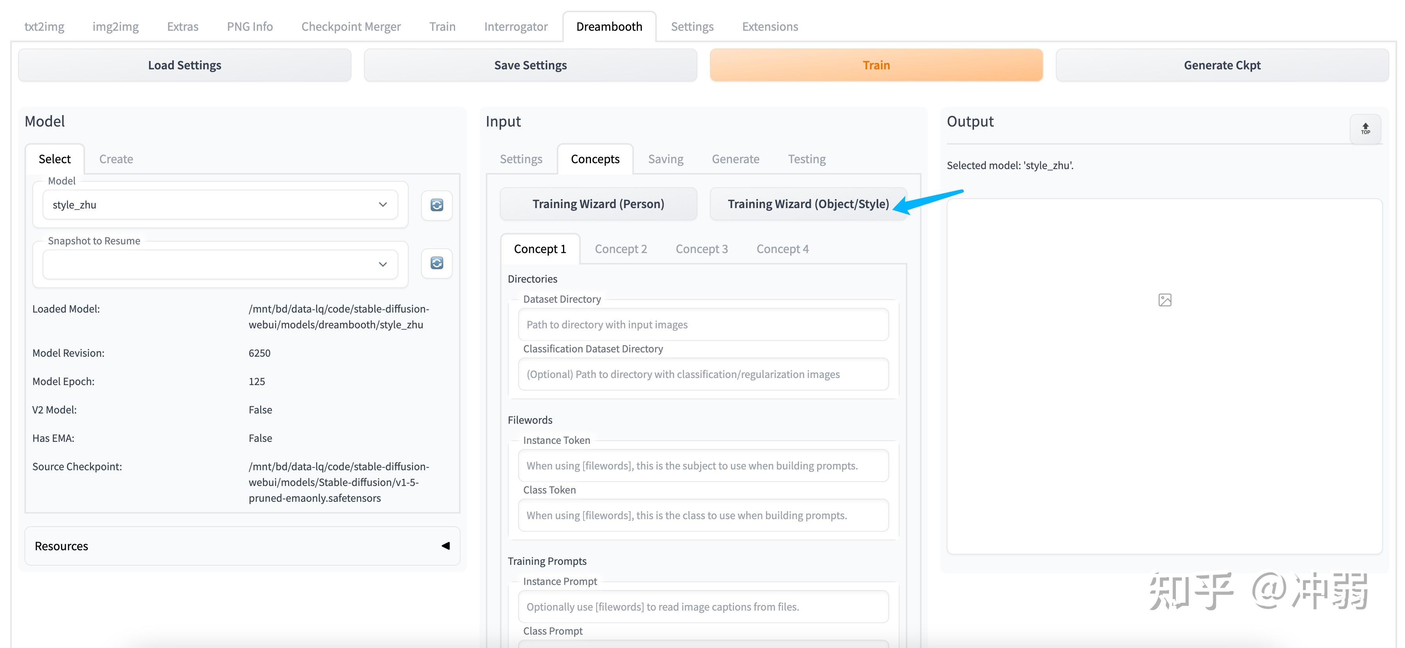Open the Extensions tab
This screenshot has height=648, width=1405.
769,26
